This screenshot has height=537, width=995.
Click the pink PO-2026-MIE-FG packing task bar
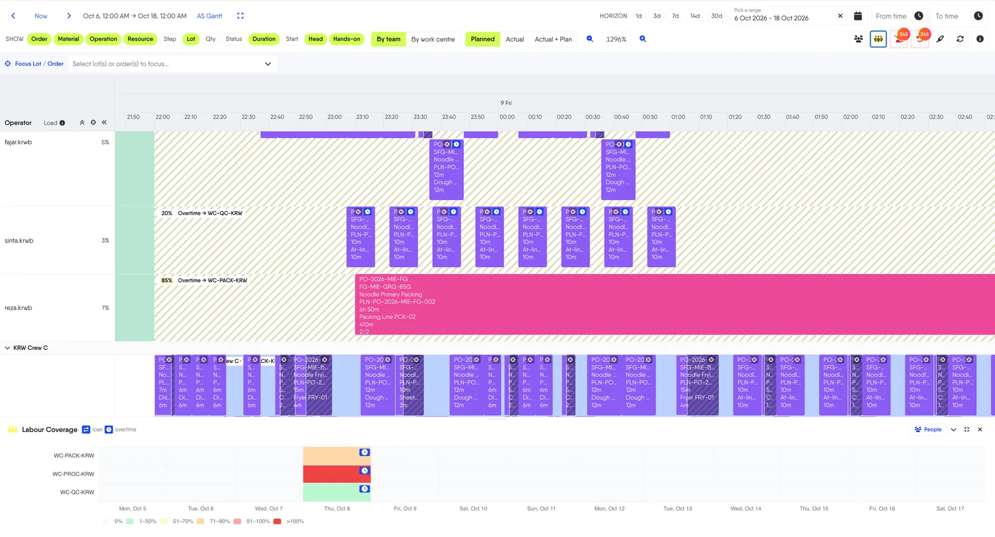click(675, 305)
